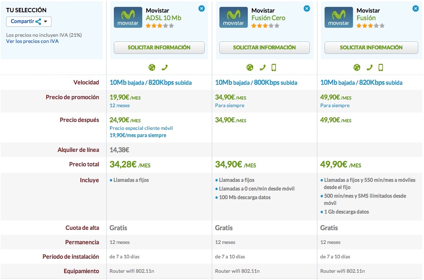This screenshot has height=280, width=424.
Task: Click the phone handset icon under Fusión
Action: [x=369, y=67]
